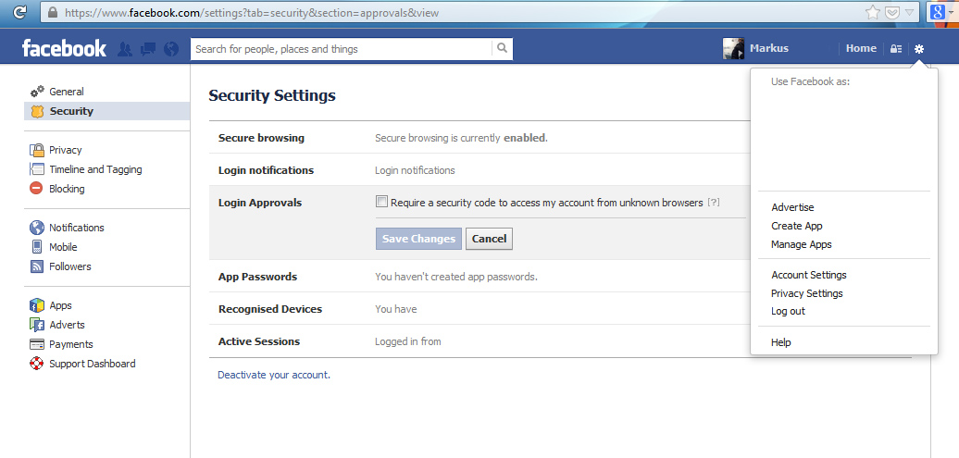Image resolution: width=959 pixels, height=458 pixels.
Task: Expand the Active Sessions section
Action: pyautogui.click(x=259, y=341)
